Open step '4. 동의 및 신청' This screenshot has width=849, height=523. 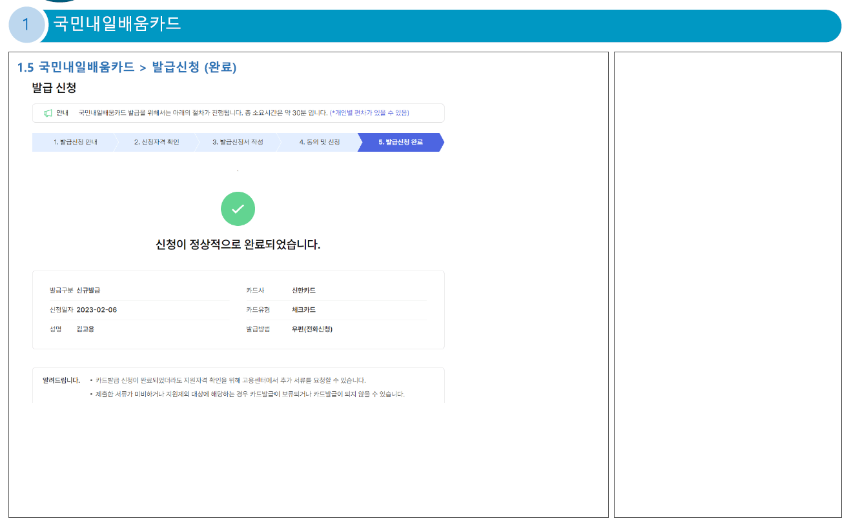click(x=319, y=142)
